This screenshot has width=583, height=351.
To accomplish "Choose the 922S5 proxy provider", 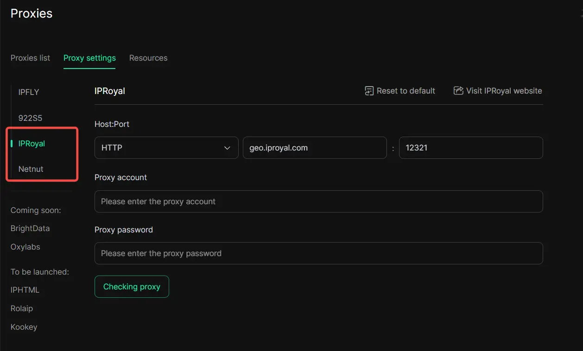I will 30,118.
